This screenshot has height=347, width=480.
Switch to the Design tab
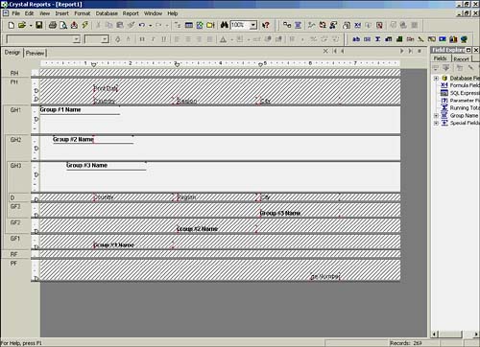(x=12, y=52)
